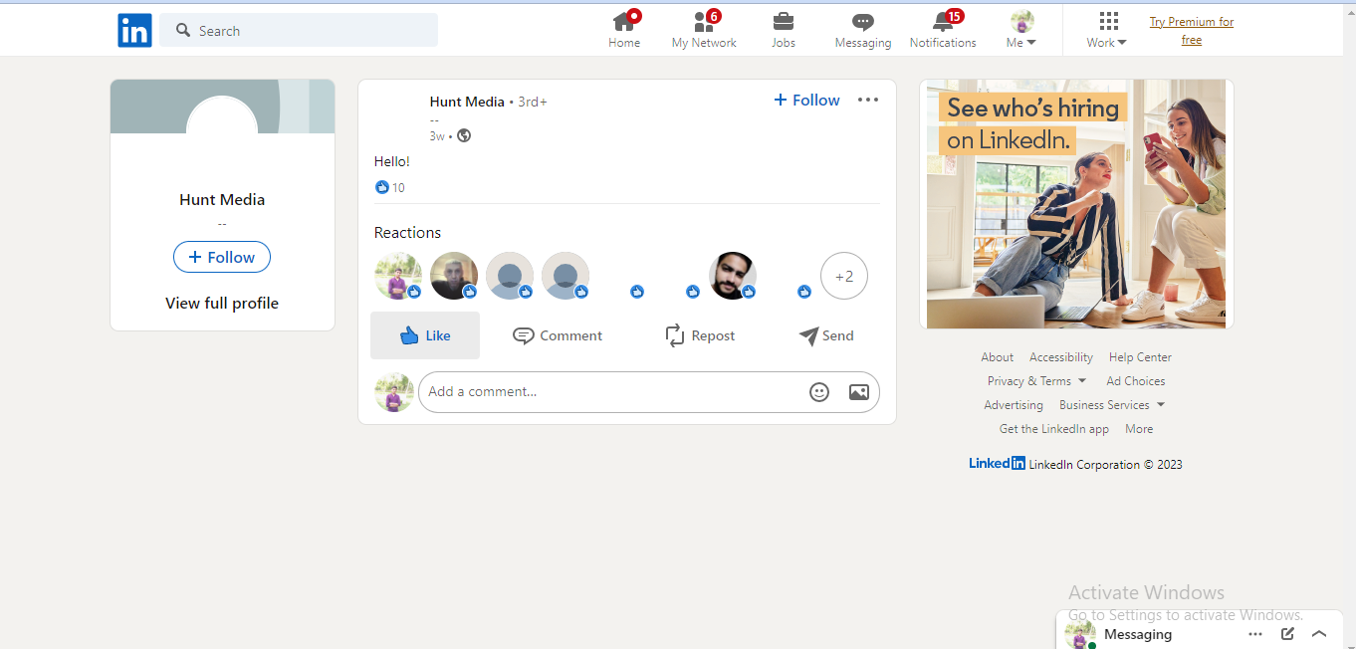
Task: Open the Advertising footer link
Action: coord(1014,405)
